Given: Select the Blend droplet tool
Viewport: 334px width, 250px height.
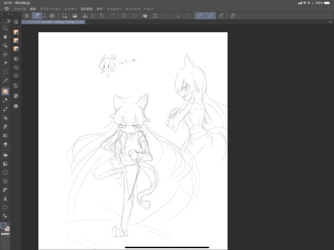Looking at the screenshot, I should [5, 135].
